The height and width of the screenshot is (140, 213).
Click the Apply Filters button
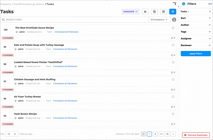[x=196, y=54]
